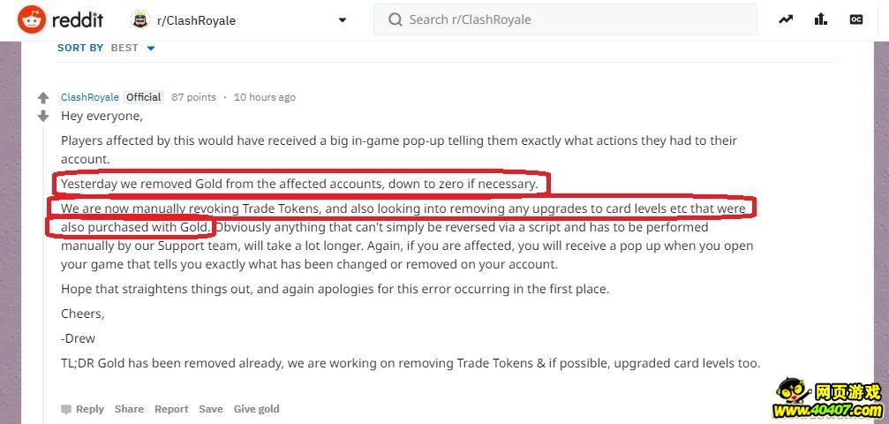Open the Sort By Best dropdown

tap(132, 49)
